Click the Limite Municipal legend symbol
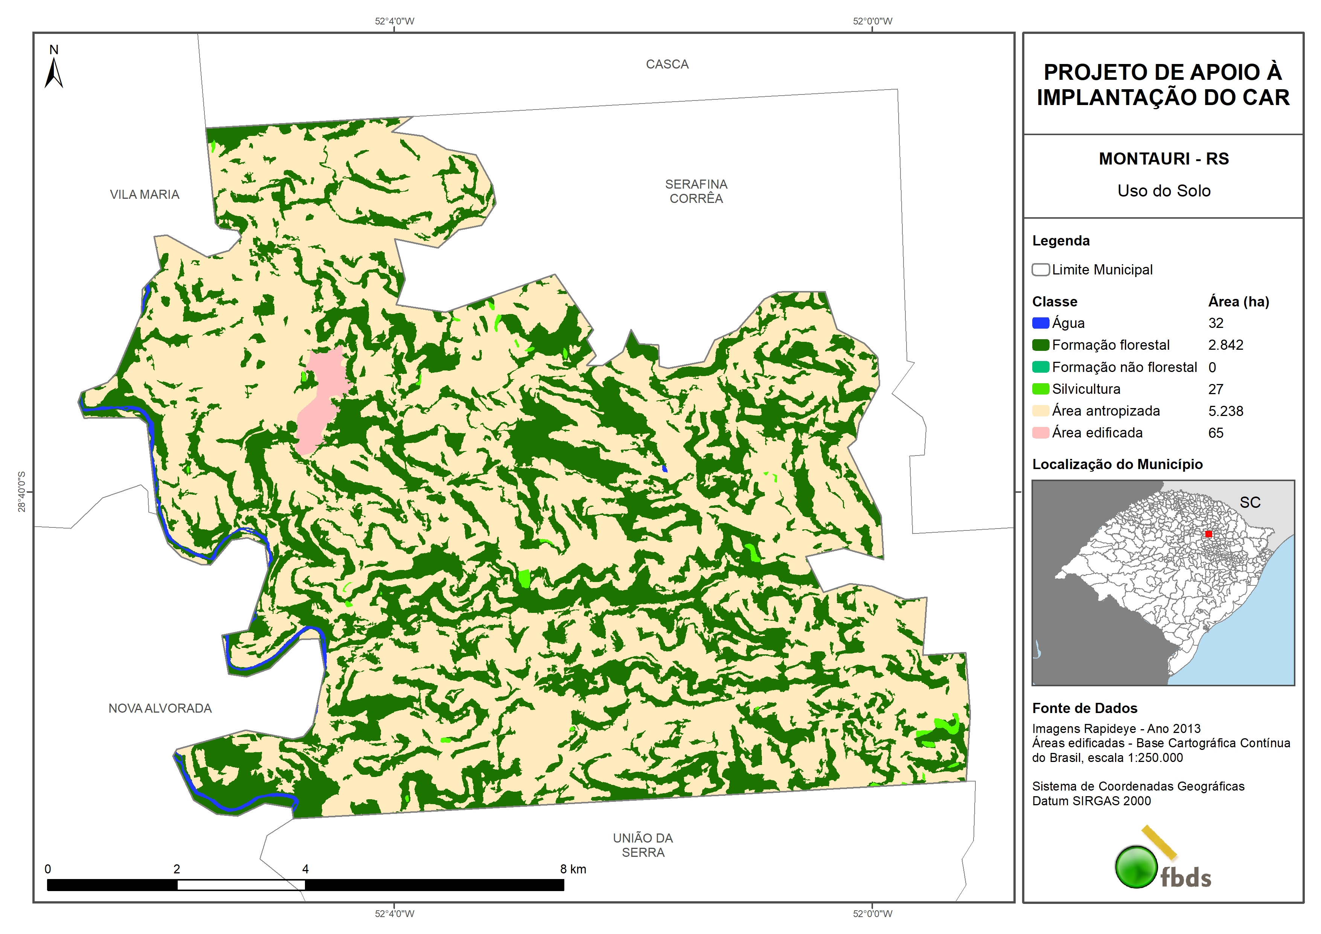Screen dimensions: 1321x934 pyautogui.click(x=1040, y=270)
